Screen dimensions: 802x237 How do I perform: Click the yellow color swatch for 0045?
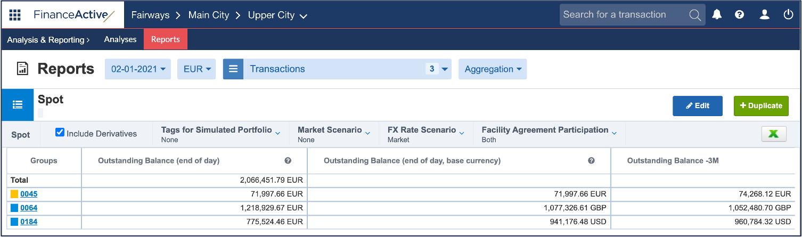pyautogui.click(x=14, y=194)
